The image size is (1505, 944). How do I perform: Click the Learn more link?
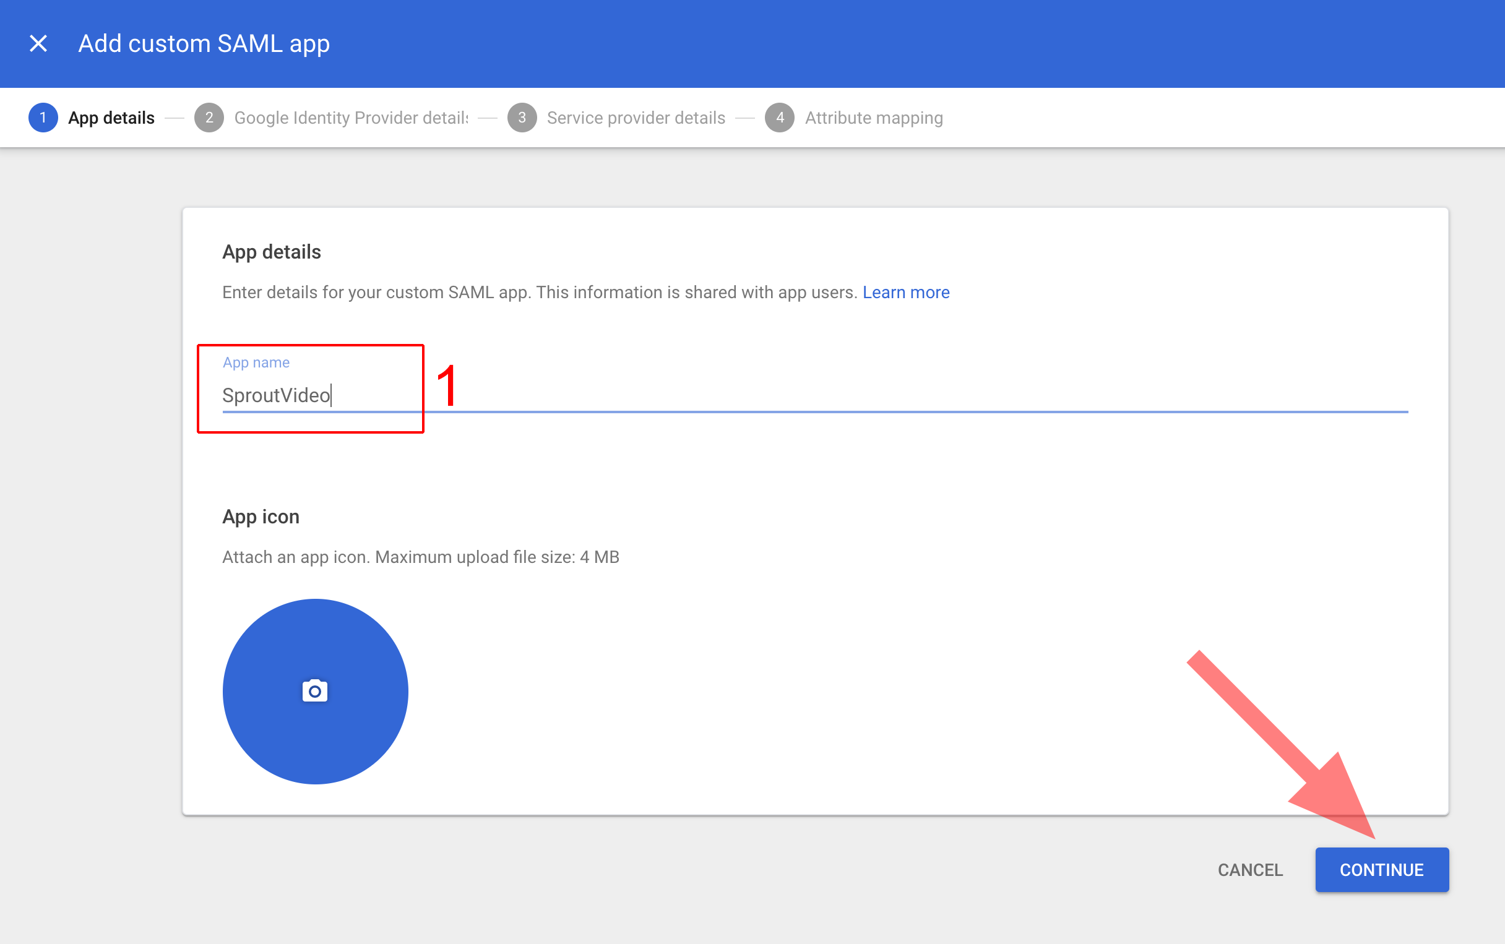tap(907, 291)
